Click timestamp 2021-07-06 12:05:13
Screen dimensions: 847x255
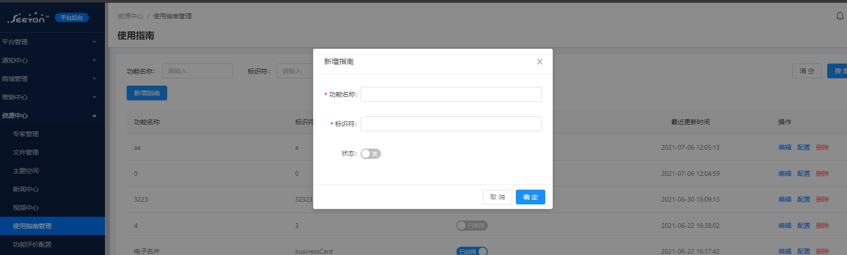pos(690,147)
